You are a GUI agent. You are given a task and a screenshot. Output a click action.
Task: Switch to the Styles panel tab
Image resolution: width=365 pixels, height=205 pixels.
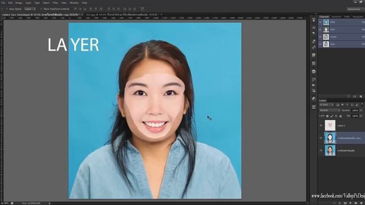(347, 17)
